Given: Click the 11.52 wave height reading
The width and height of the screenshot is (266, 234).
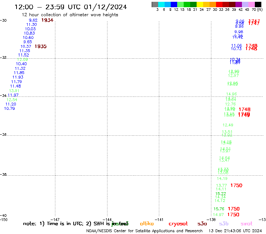Looking at the screenshot, I should pos(24,55).
